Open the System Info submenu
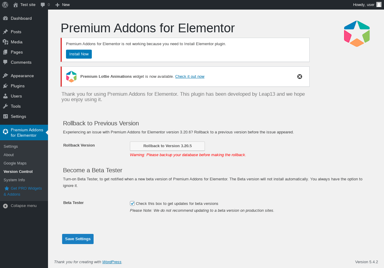 click(x=14, y=180)
